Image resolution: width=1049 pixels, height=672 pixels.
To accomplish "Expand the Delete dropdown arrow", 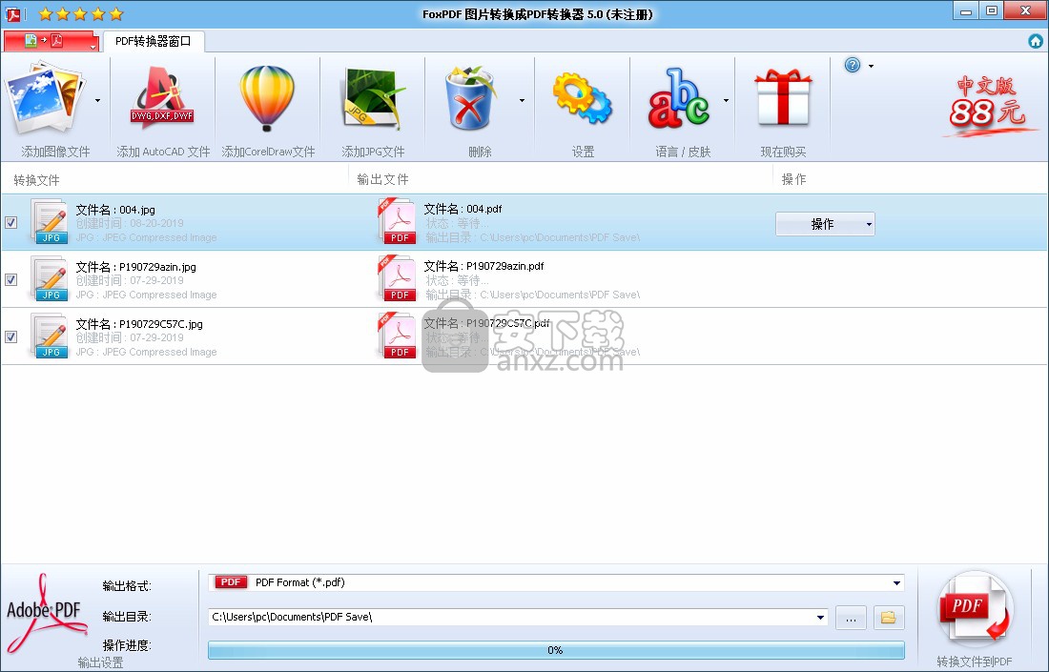I will pos(522,100).
